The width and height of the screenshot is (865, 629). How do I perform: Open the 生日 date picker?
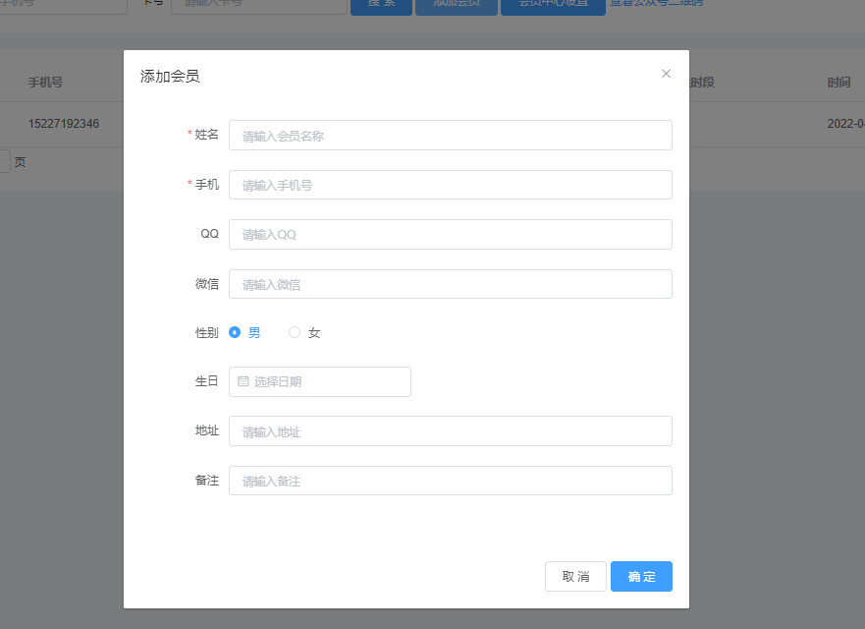click(319, 381)
